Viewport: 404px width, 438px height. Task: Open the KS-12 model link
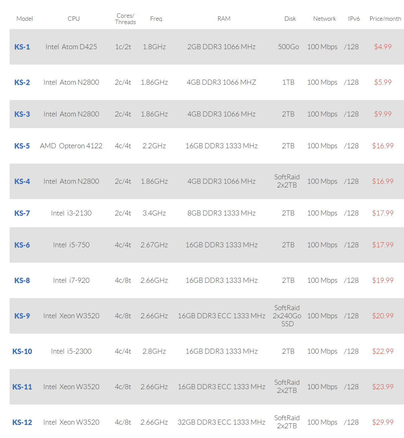click(x=22, y=422)
